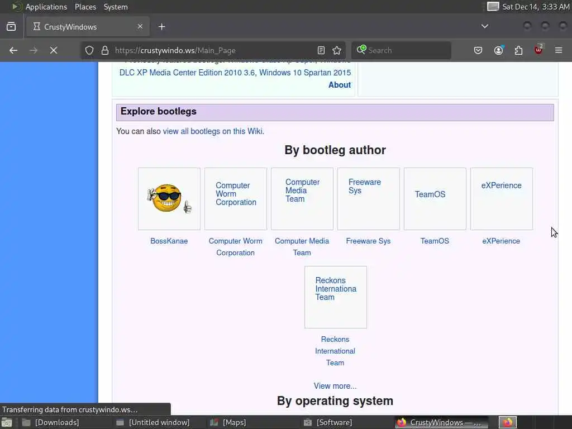Open the BossKanae caption link
Viewport: 572px width, 429px height.
169,241
